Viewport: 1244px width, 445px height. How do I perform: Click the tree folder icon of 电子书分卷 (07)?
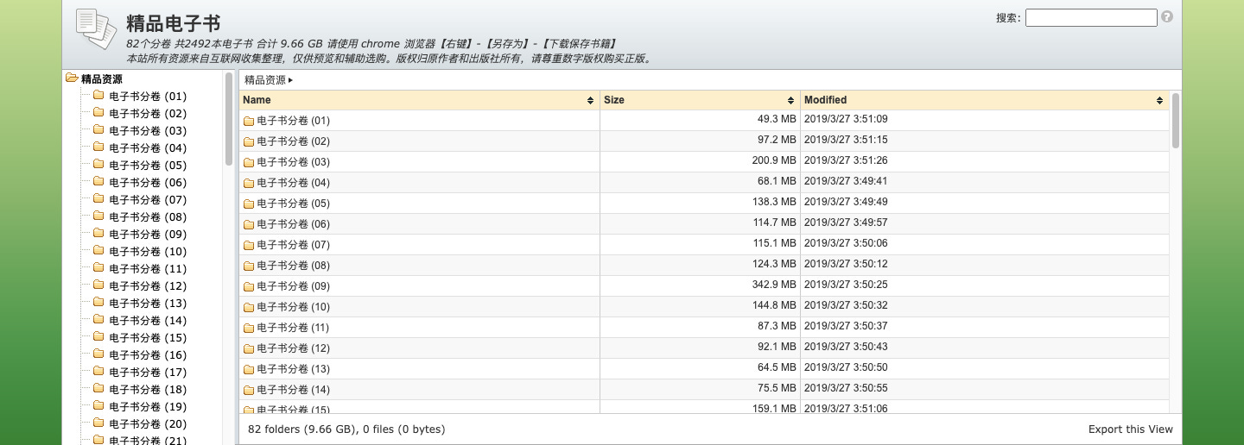[x=98, y=199]
